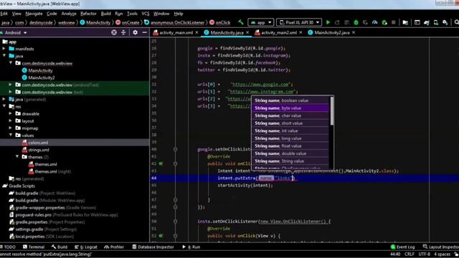This screenshot has height=258, width=459.
Task: Open the Build menu
Action: (x=105, y=14)
